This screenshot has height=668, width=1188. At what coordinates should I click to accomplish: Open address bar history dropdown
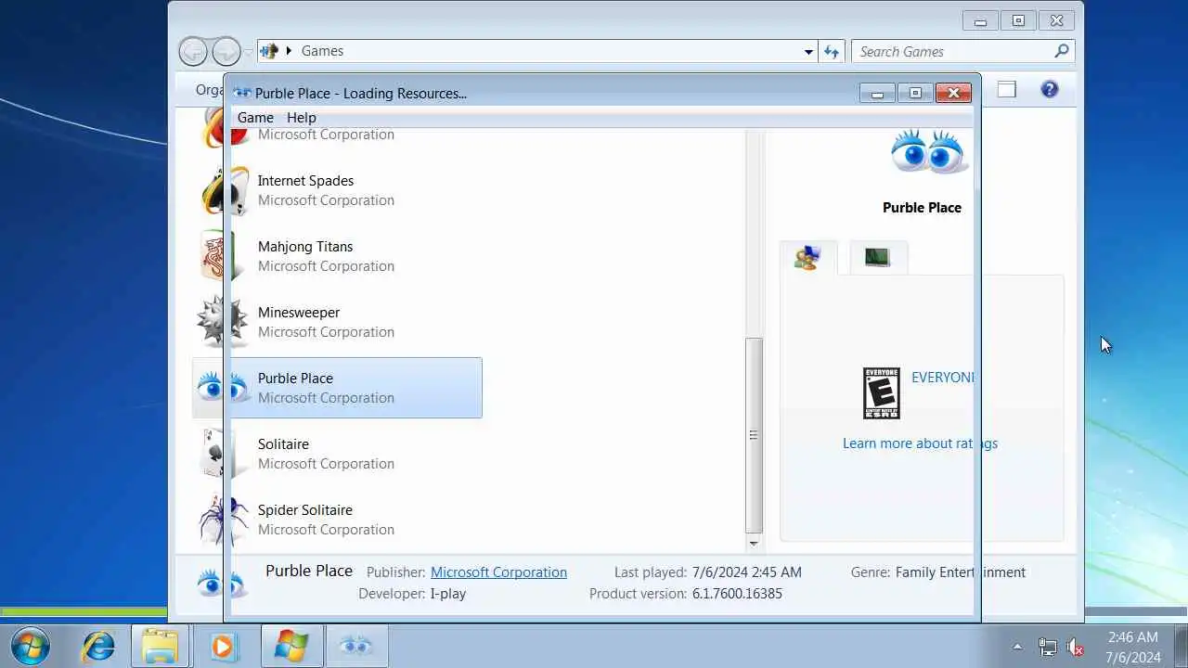pyautogui.click(x=808, y=52)
